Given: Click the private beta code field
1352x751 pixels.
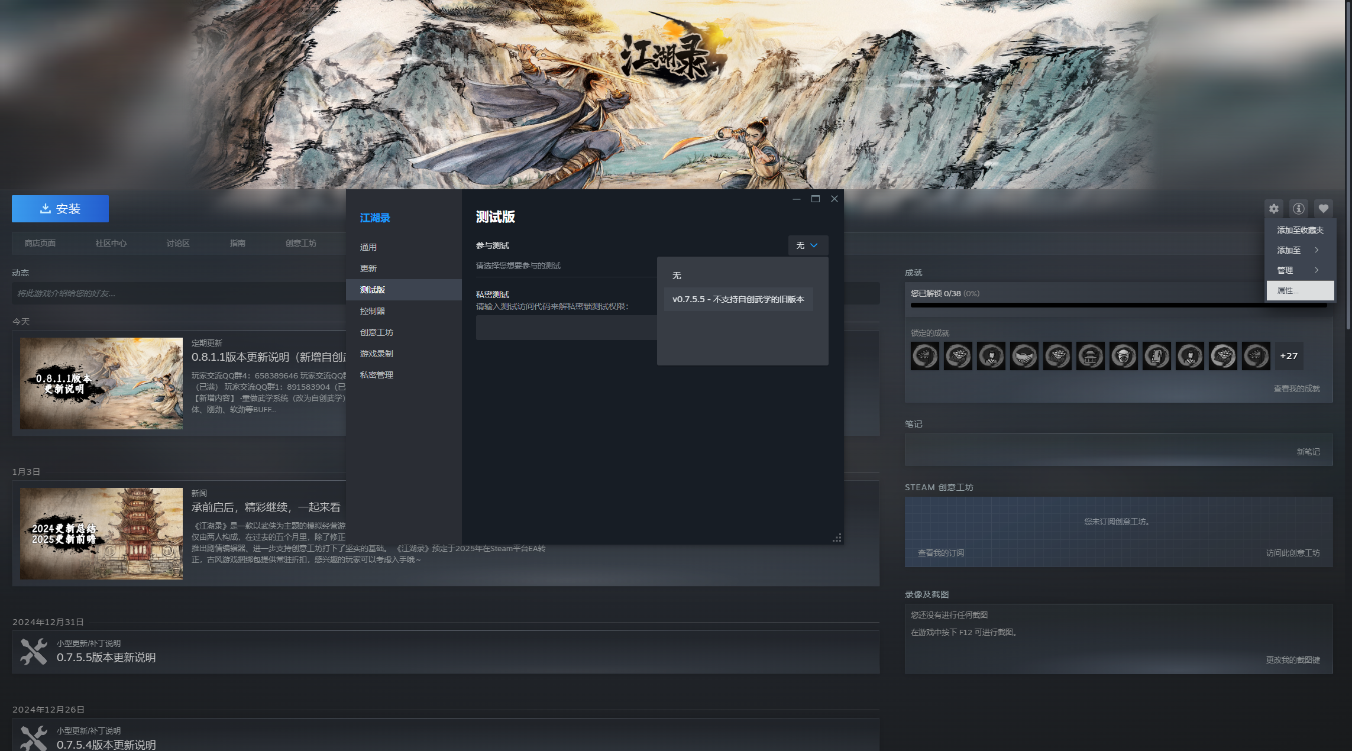Looking at the screenshot, I should pyautogui.click(x=566, y=328).
